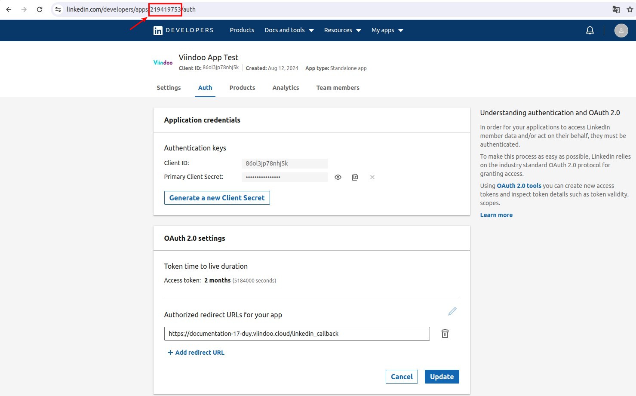Click the Viindoo App Test title
This screenshot has width=636, height=396.
pos(209,57)
